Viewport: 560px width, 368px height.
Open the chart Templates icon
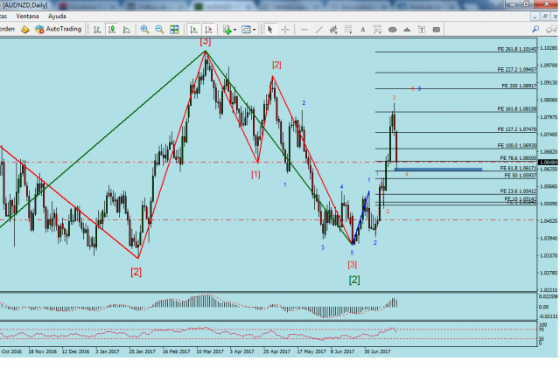(246, 30)
